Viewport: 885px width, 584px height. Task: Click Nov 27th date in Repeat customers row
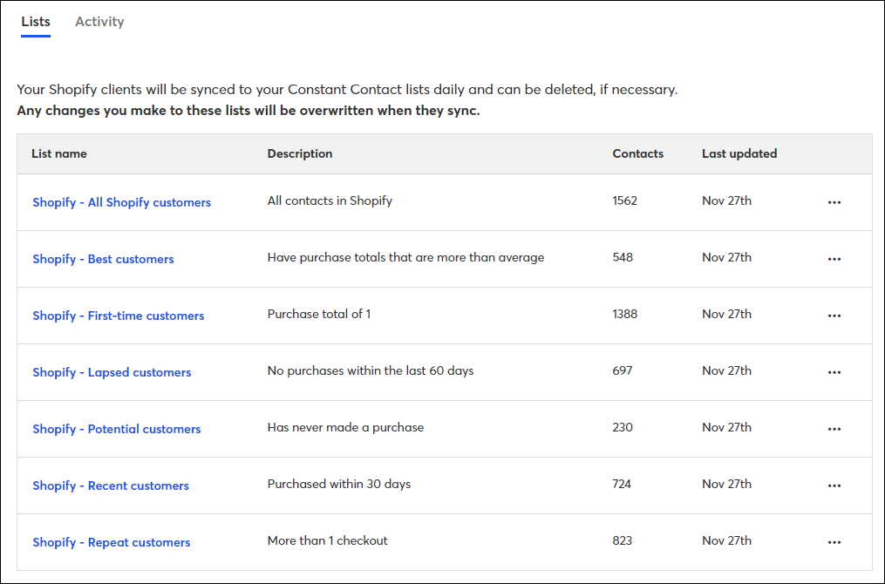(x=727, y=540)
